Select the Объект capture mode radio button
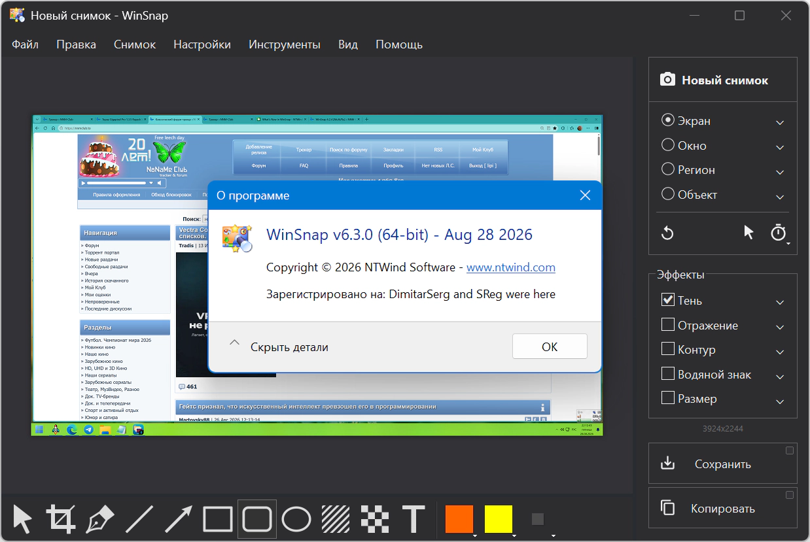The image size is (810, 542). pyautogui.click(x=668, y=194)
